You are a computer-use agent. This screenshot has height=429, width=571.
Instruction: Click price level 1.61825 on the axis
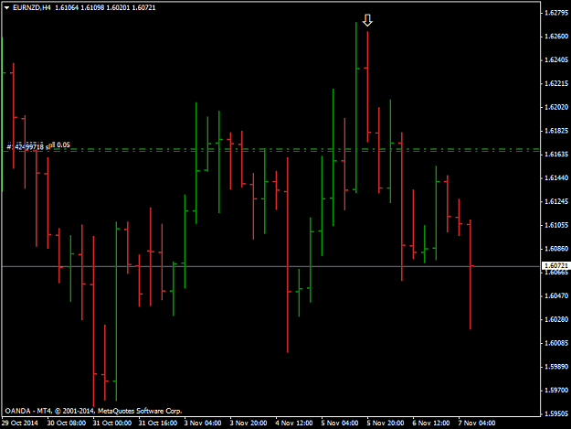point(556,131)
